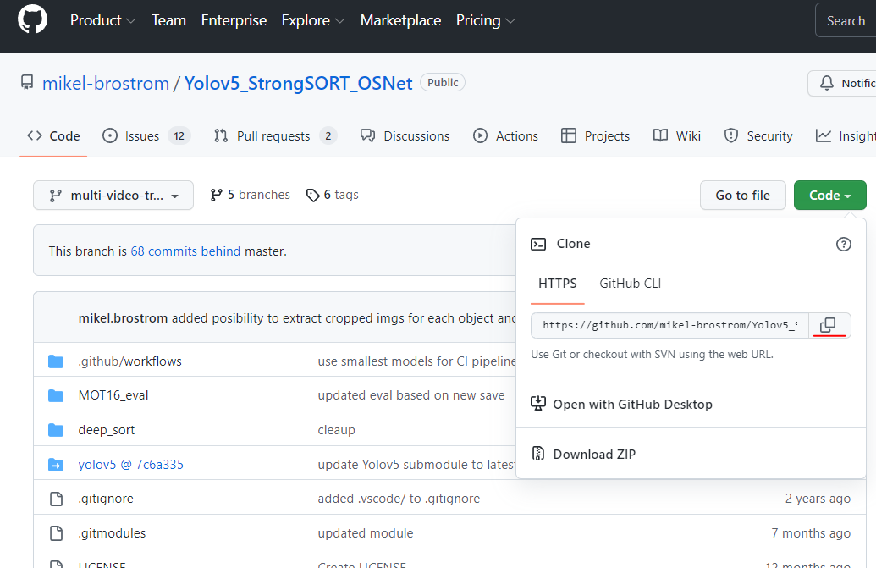
Task: Open the Projects tab
Action: 595,135
